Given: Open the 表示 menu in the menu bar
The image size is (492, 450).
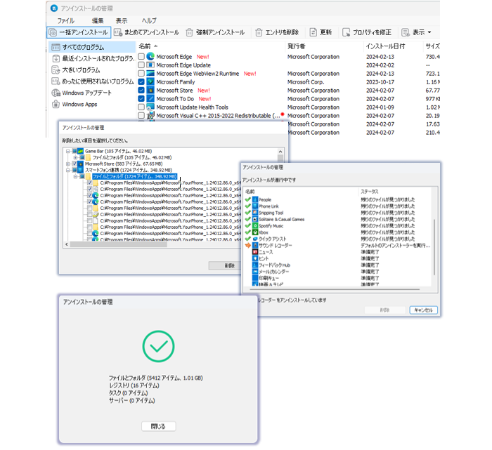Looking at the screenshot, I should pos(122,20).
